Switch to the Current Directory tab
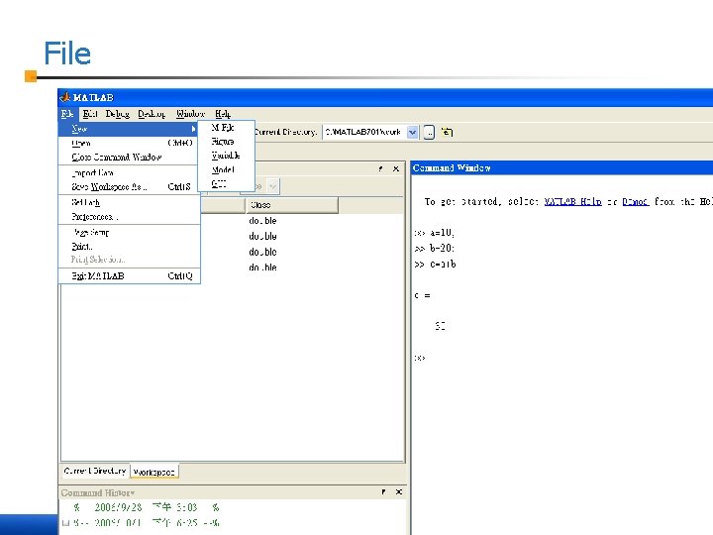The height and width of the screenshot is (535, 713). (x=95, y=471)
